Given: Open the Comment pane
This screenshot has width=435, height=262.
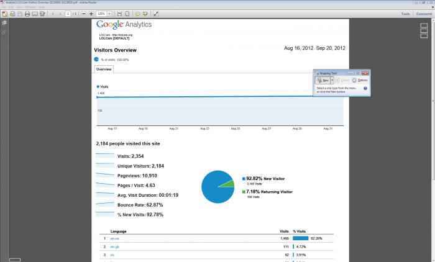Looking at the screenshot, I should [x=424, y=14].
